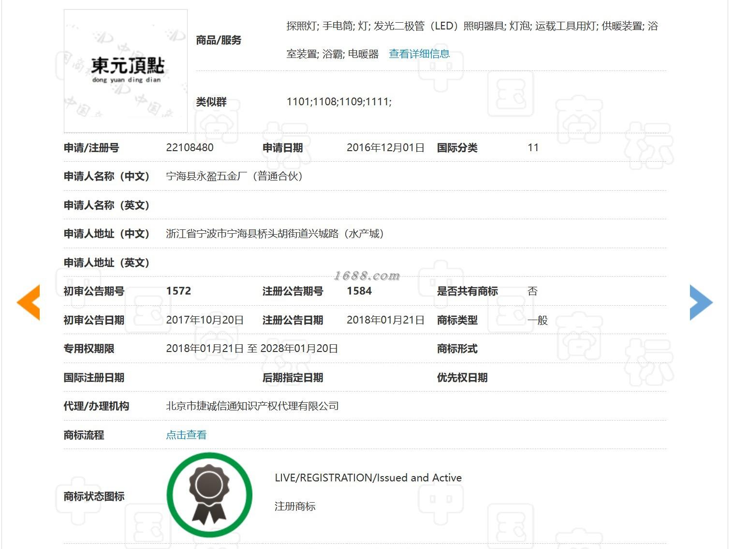Open 点击查看 trademark process link
This screenshot has height=549, width=733.
(x=186, y=435)
